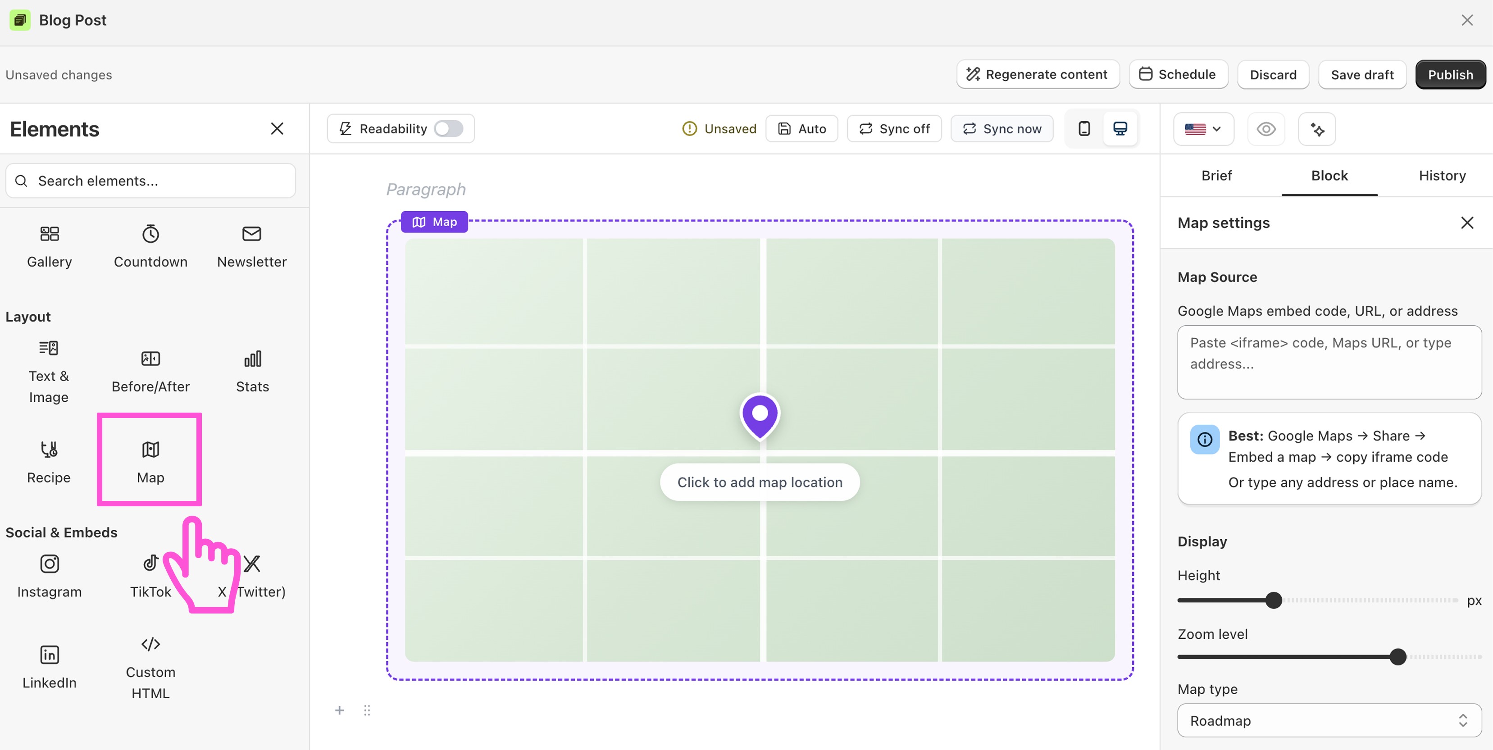This screenshot has width=1493, height=750.
Task: Click the Layout section heading
Action: click(28, 317)
